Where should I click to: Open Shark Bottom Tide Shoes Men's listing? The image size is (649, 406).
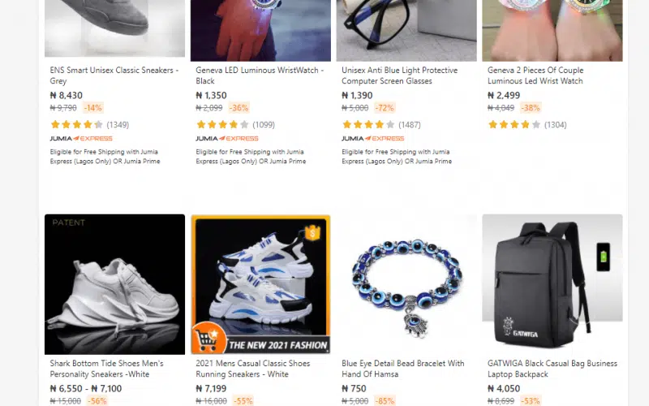pos(107,369)
